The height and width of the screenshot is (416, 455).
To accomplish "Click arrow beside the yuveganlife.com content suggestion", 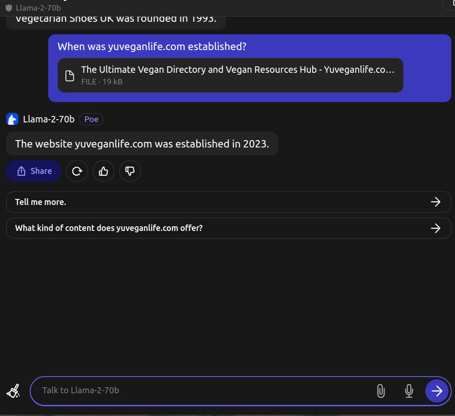I will [436, 228].
